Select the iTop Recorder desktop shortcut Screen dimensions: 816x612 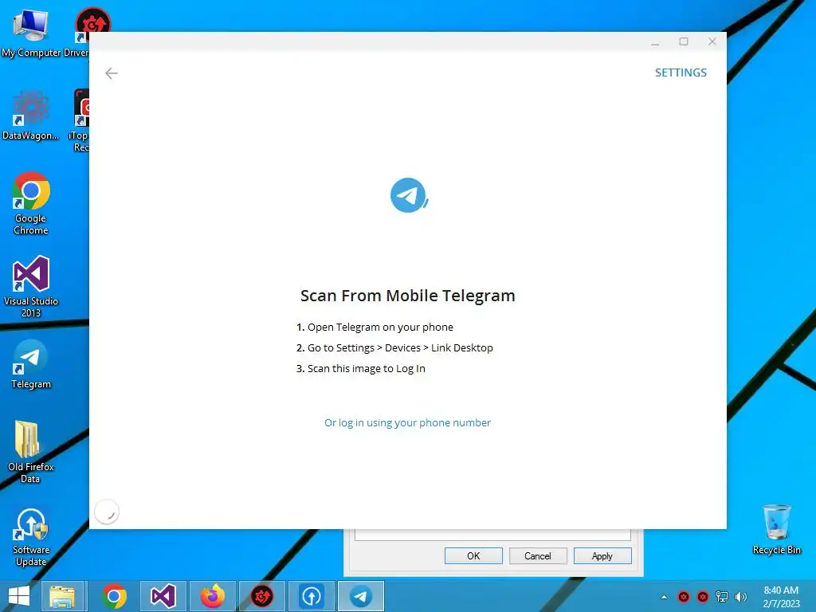click(80, 121)
